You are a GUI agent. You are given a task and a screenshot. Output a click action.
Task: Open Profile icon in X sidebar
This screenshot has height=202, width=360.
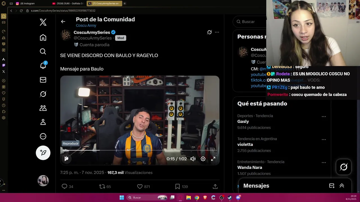(43, 122)
